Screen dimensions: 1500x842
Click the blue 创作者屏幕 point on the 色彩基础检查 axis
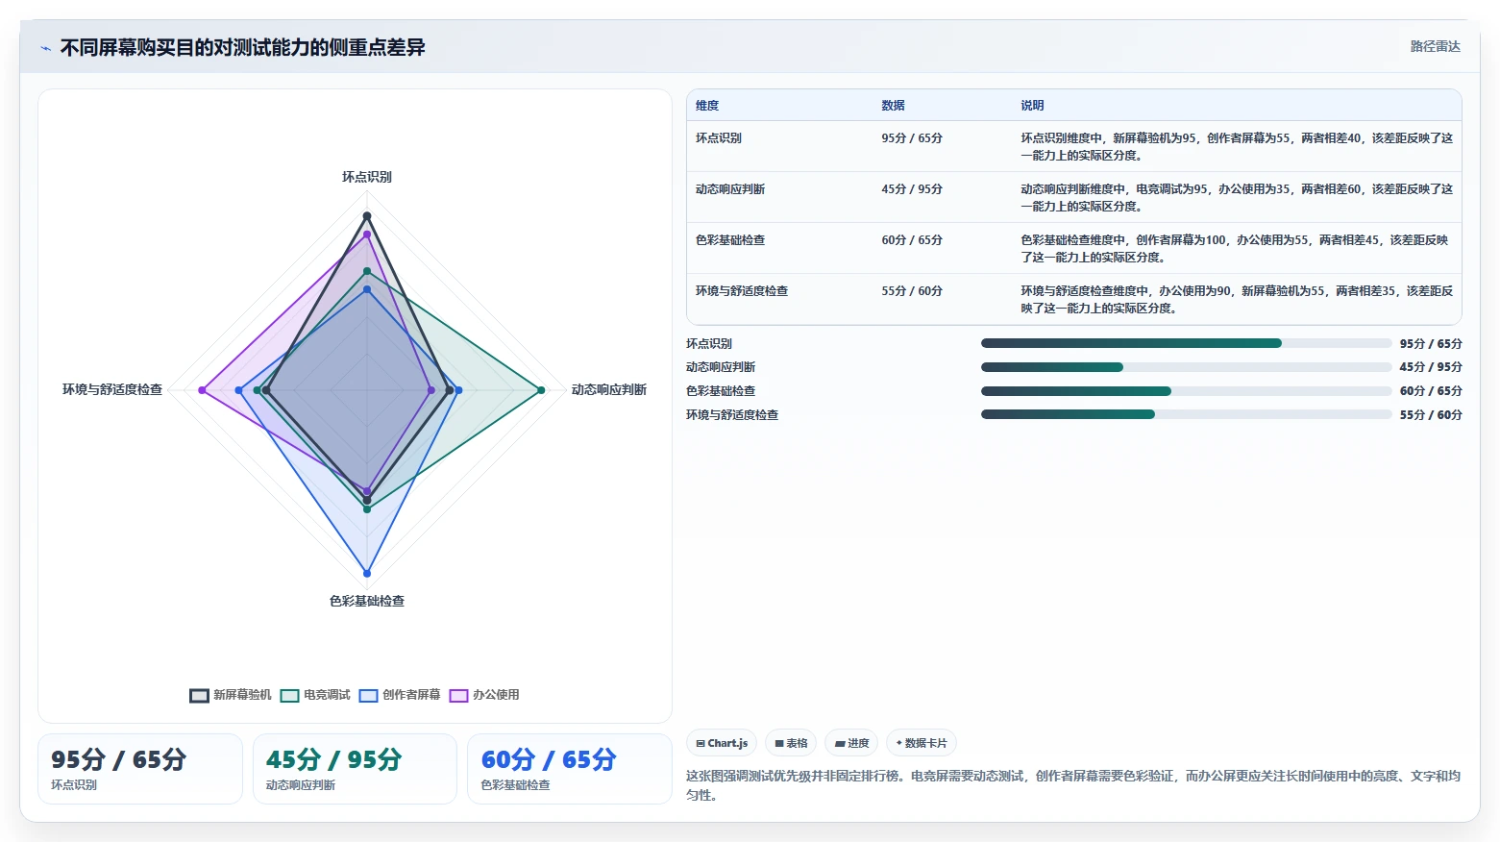click(x=367, y=574)
